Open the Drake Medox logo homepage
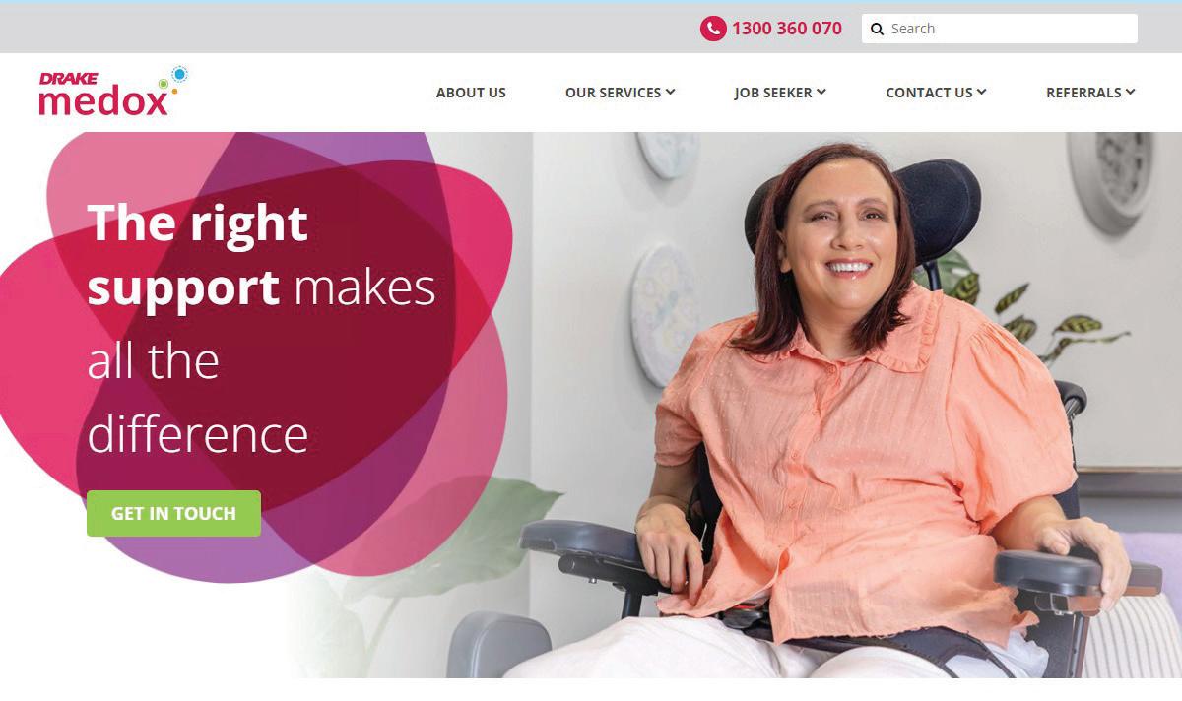Image resolution: width=1182 pixels, height=701 pixels. 112,92
